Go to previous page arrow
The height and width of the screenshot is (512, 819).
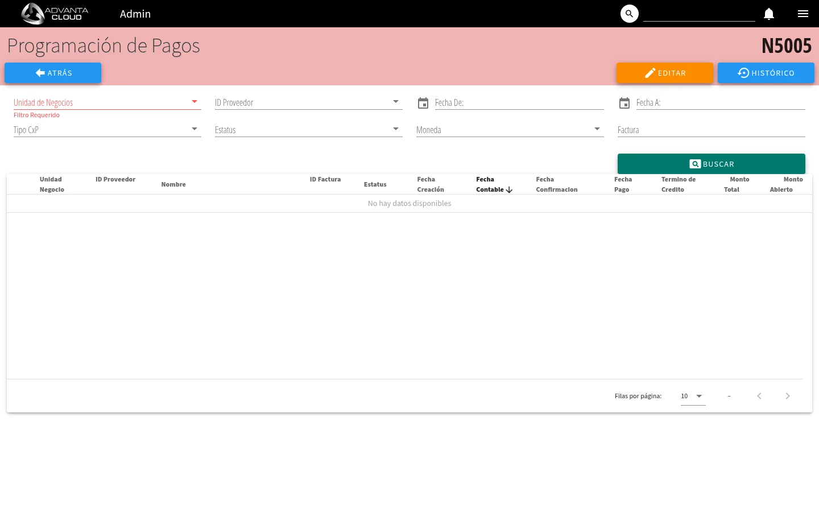759,396
